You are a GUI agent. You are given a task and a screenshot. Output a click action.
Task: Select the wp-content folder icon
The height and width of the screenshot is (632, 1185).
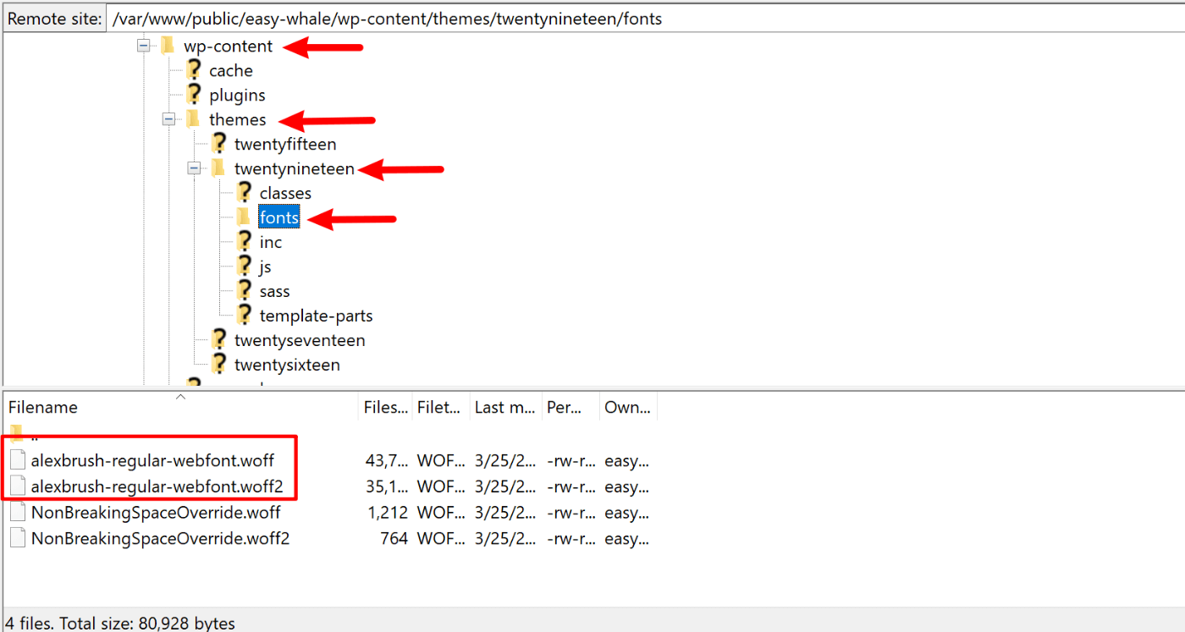168,46
